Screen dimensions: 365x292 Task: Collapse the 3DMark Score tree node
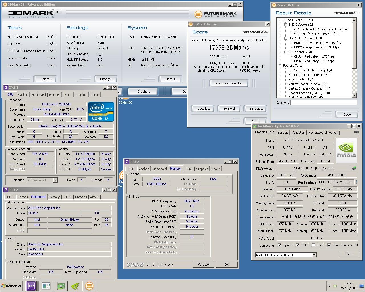click(280, 20)
